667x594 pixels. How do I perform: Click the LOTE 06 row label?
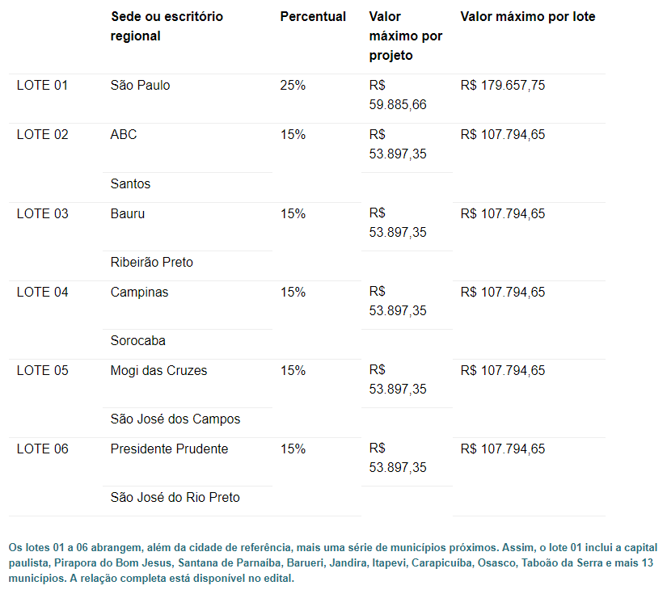42,449
